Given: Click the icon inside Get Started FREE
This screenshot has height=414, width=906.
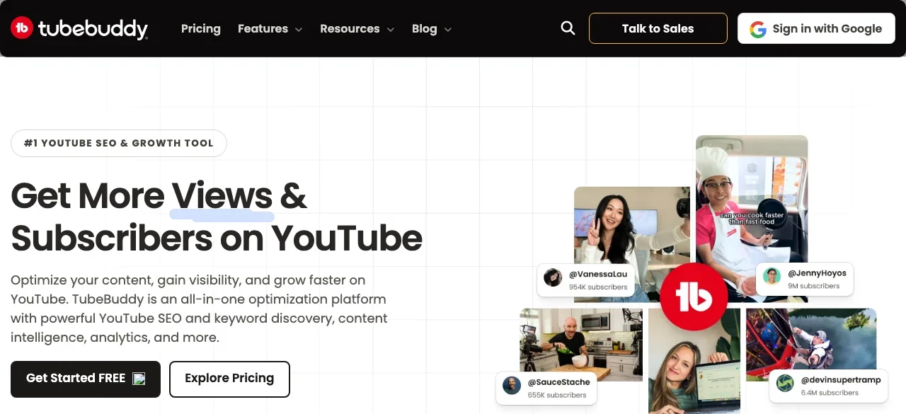Looking at the screenshot, I should point(139,379).
